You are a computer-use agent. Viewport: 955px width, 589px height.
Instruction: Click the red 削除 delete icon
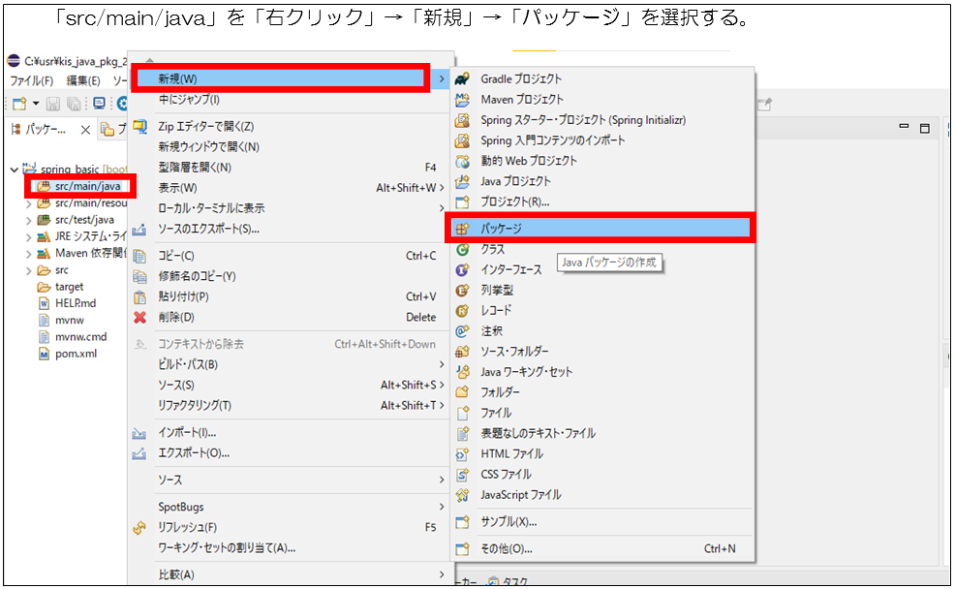[139, 317]
